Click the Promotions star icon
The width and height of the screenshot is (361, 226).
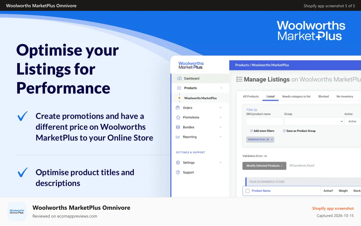coord(177,117)
